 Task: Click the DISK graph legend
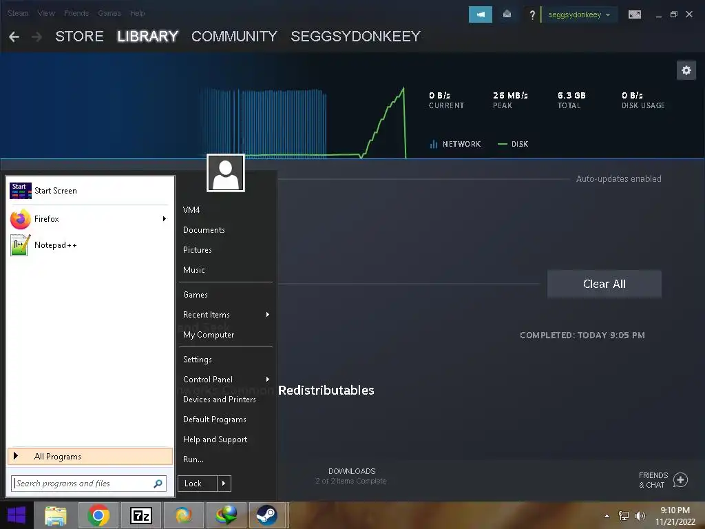coord(513,144)
